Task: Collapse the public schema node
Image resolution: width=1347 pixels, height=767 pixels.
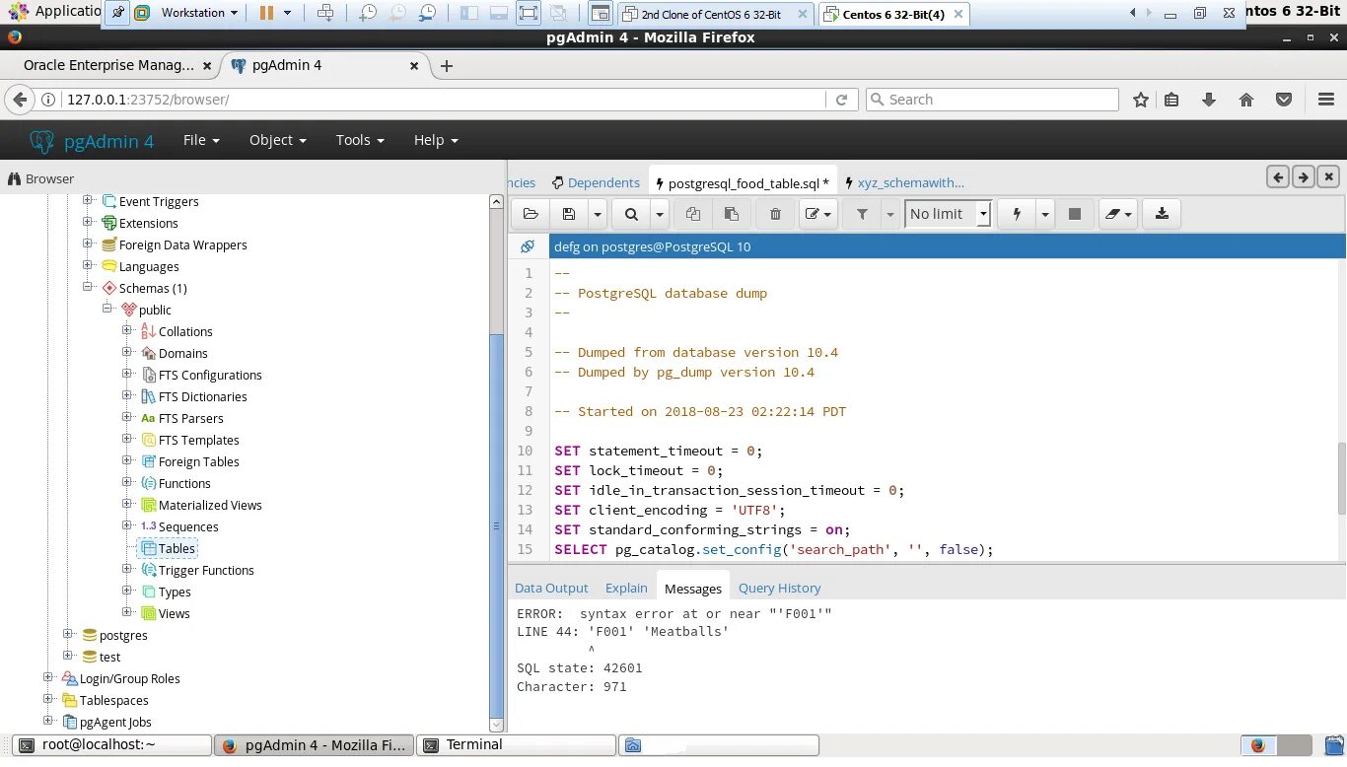Action: [107, 309]
